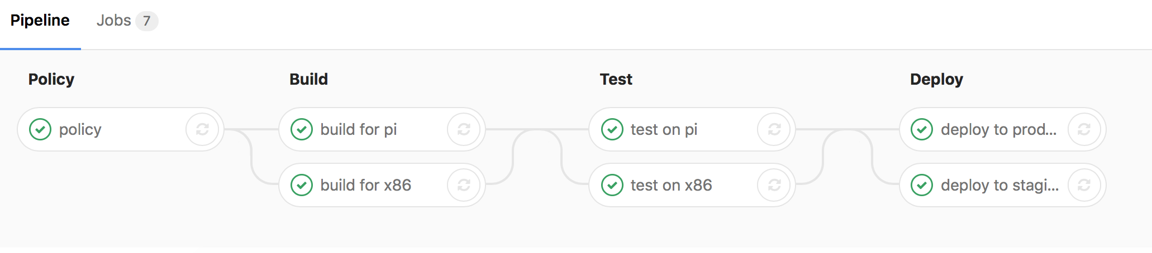Retry the build for pi job
1152x253 pixels.
(464, 129)
